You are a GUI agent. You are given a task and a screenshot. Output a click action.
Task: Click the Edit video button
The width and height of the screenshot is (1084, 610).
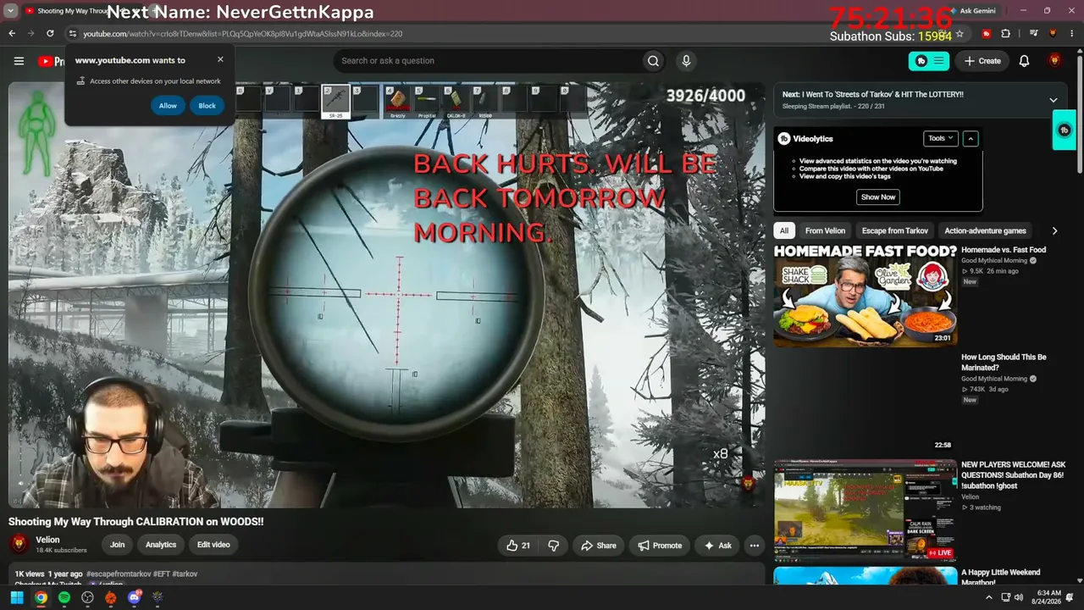[213, 546]
